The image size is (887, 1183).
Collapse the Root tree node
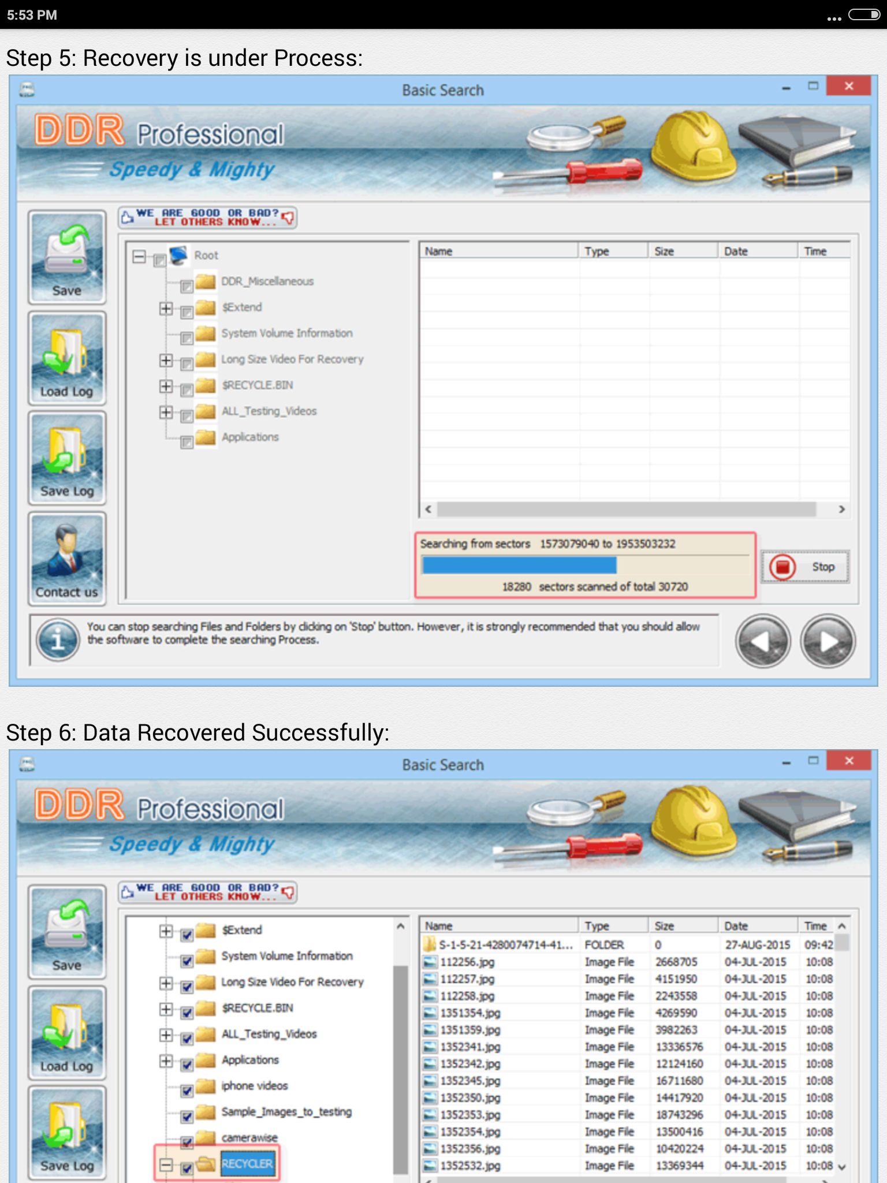click(x=139, y=256)
